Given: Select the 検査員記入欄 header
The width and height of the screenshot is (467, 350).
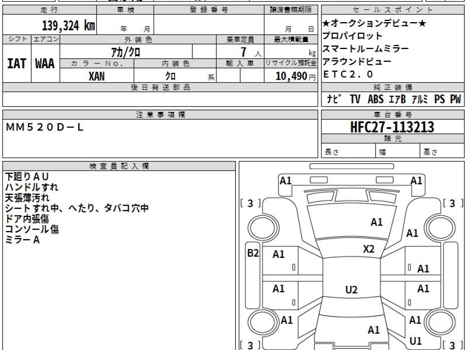Looking at the screenshot, I should click(119, 166).
